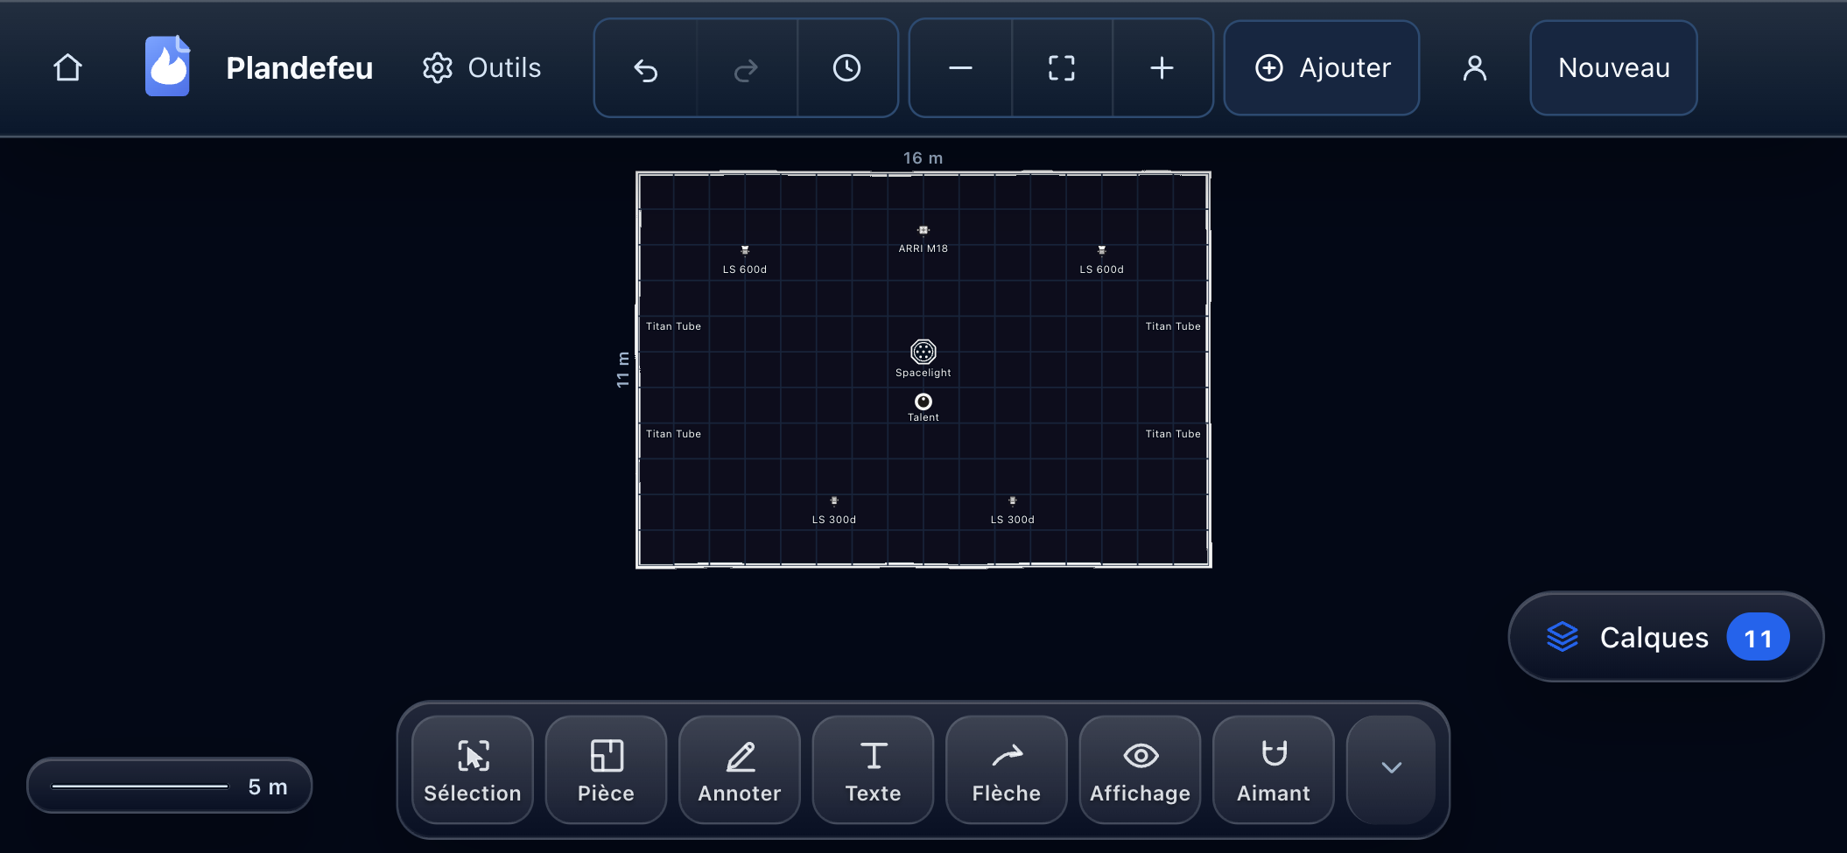Click the Plandefeu app title

tap(299, 68)
